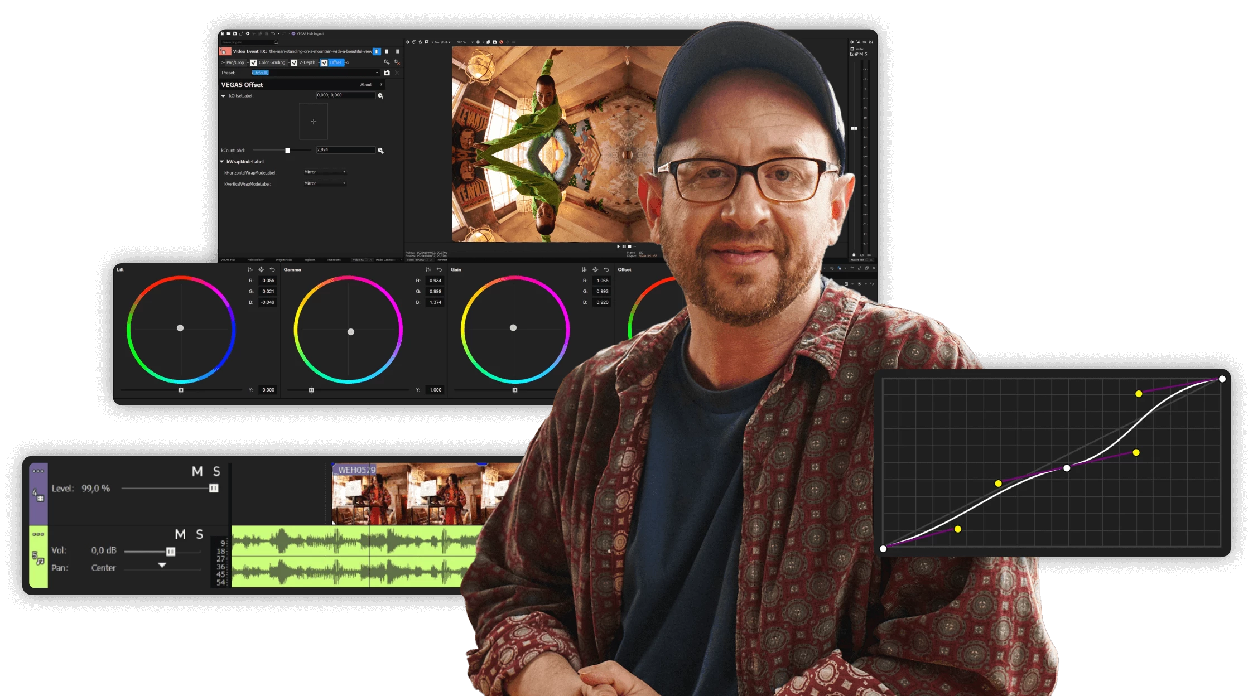Solo the audio track with S button
This screenshot has width=1253, height=696.
click(x=199, y=535)
